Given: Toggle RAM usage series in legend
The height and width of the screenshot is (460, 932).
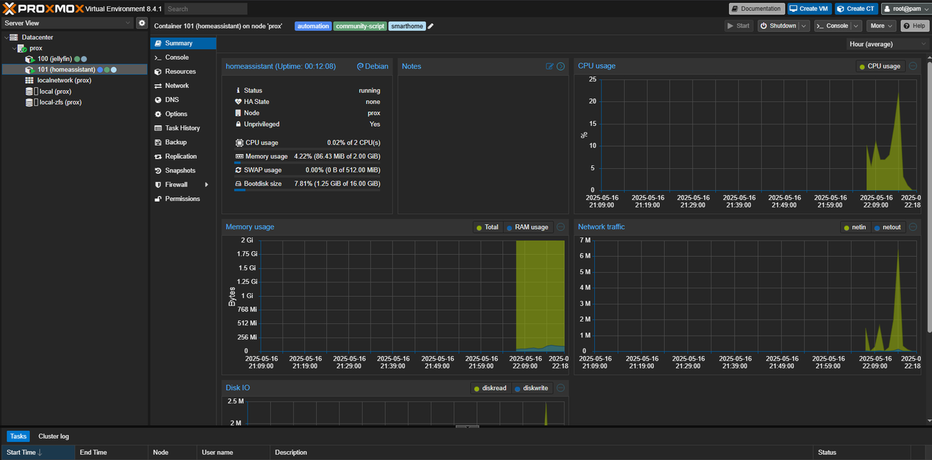Looking at the screenshot, I should click(x=527, y=227).
